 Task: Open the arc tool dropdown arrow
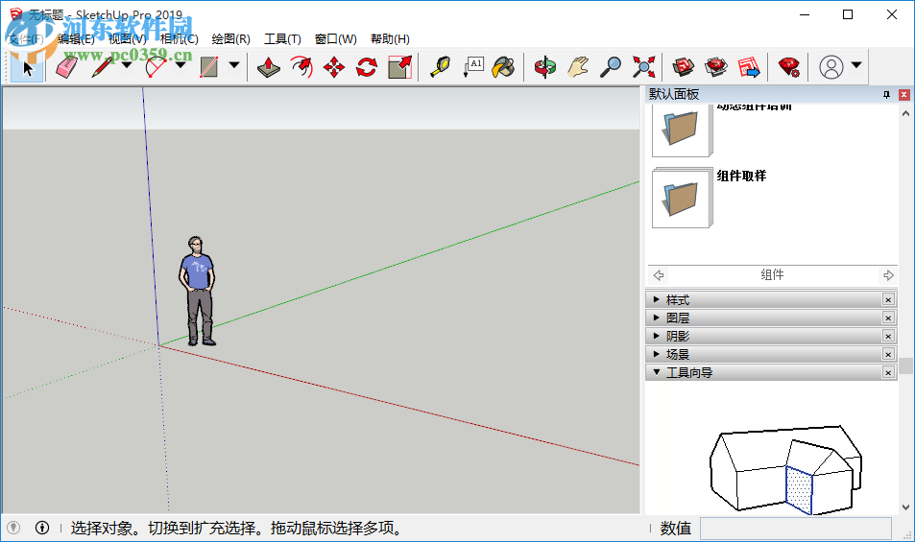pyautogui.click(x=181, y=65)
